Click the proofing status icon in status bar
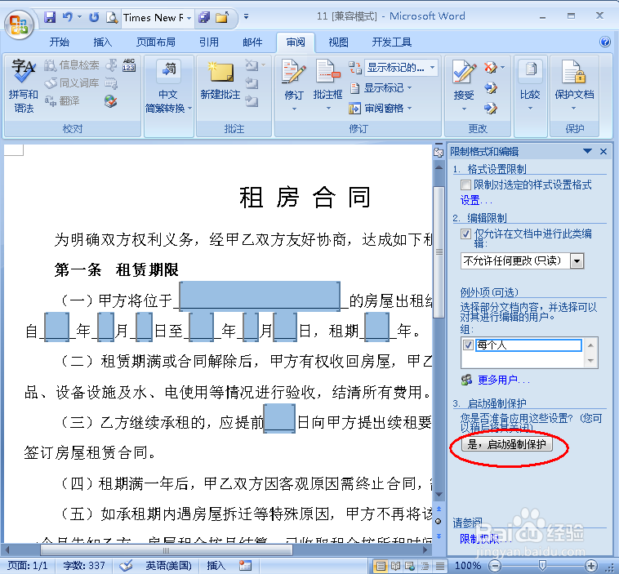Viewport: 619px width, 574px height. (x=126, y=565)
